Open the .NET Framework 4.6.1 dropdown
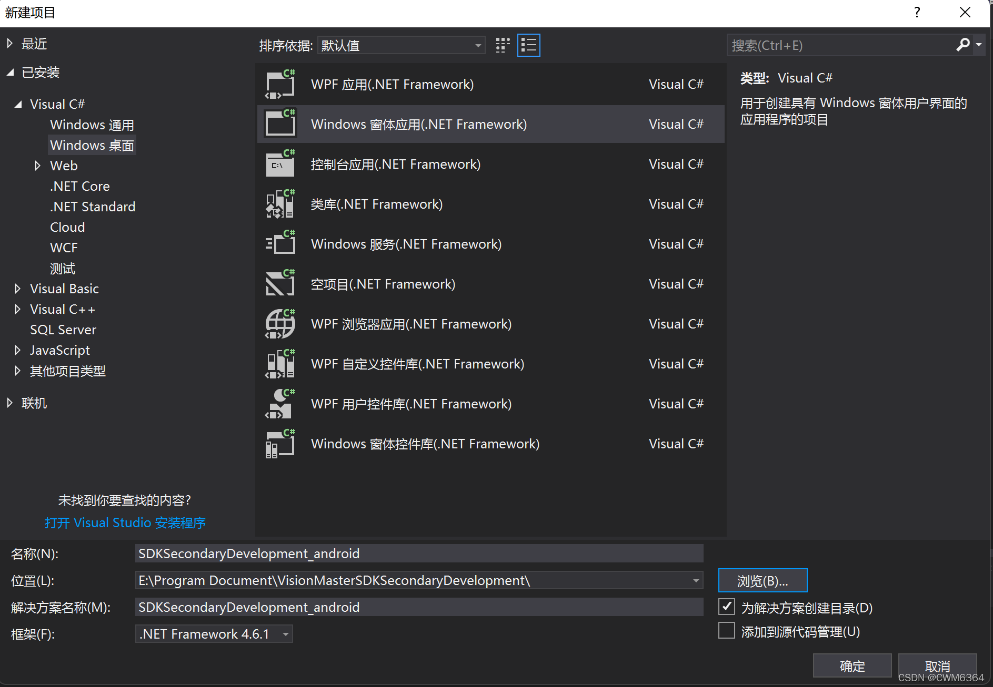 pyautogui.click(x=214, y=634)
